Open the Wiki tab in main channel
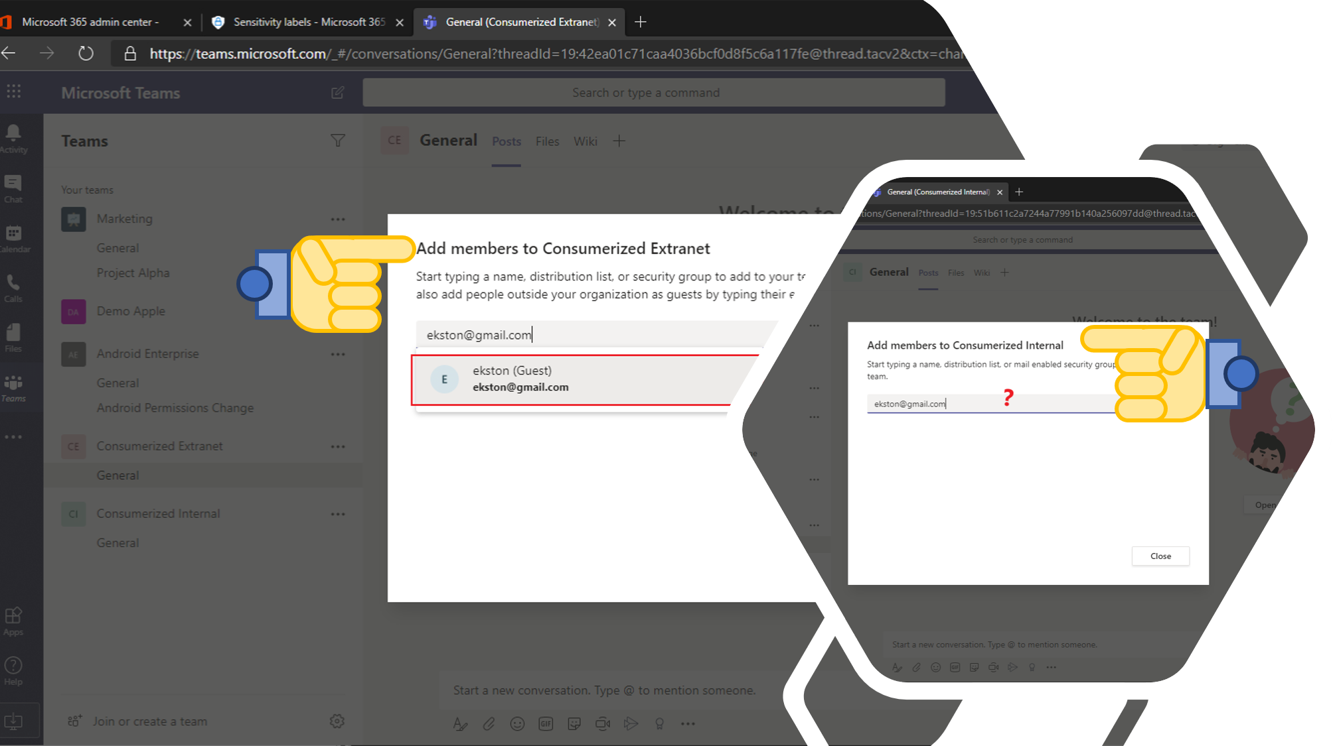The height and width of the screenshot is (746, 1333). coord(586,141)
